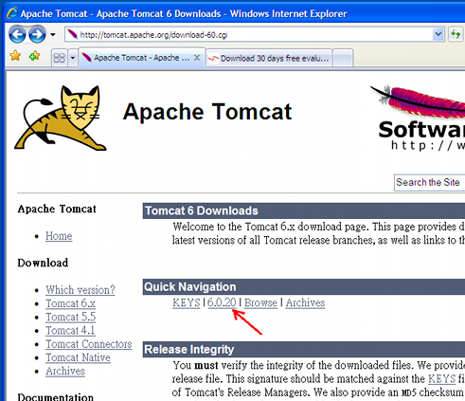Click the green Refresh page icon
This screenshot has height=401, width=465.
(456, 34)
